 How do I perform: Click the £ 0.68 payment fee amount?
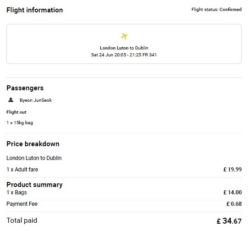234,204
